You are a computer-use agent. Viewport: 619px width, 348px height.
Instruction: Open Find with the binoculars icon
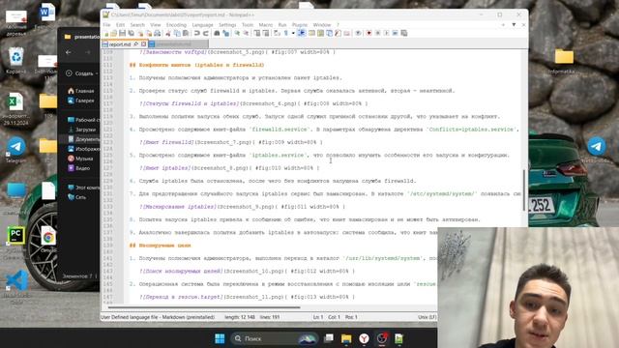(x=217, y=33)
